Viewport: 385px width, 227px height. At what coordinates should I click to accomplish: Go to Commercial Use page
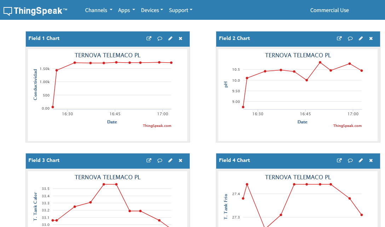coord(329,10)
